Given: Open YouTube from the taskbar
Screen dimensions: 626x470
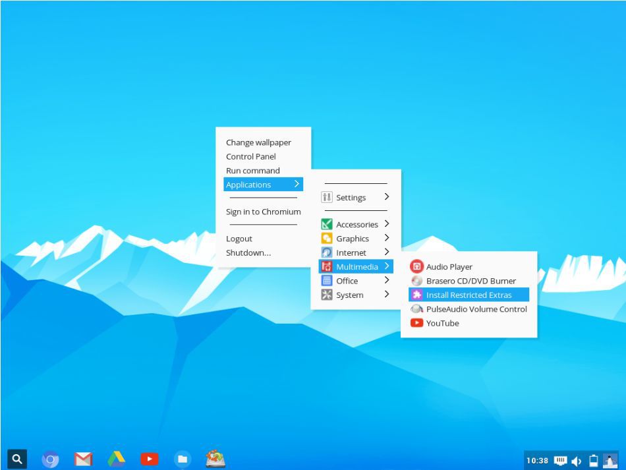Looking at the screenshot, I should (149, 459).
